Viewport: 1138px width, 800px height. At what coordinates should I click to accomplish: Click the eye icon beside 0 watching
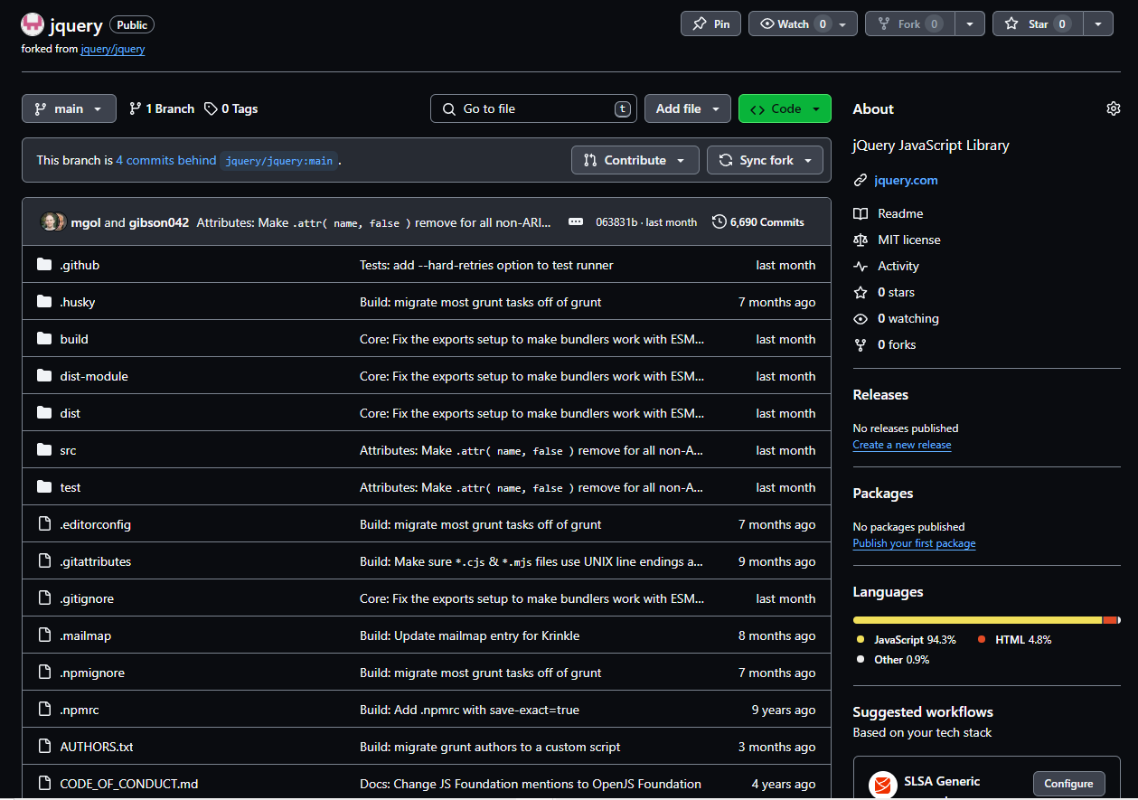point(860,318)
